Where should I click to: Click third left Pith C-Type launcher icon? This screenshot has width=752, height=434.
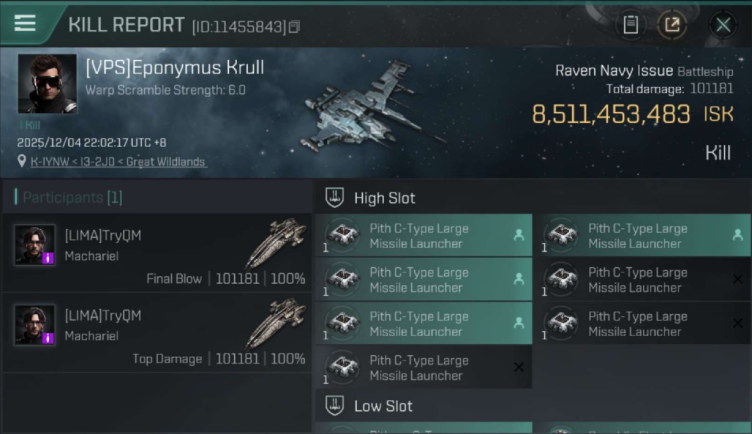pos(343,323)
